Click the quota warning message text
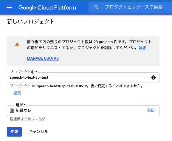172x141 pixels. pyautogui.click(x=89, y=45)
